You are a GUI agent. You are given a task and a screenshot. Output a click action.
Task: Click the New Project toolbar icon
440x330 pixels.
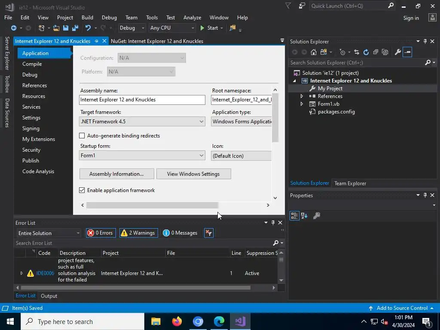(x=42, y=28)
